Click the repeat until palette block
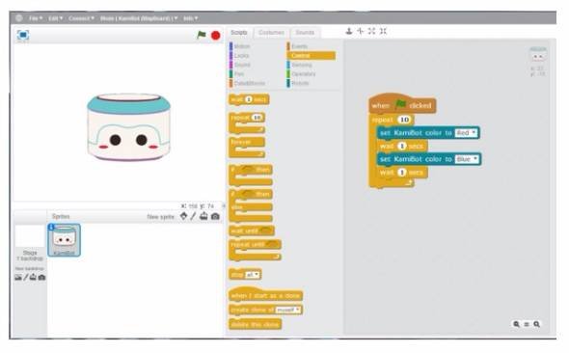 click(x=255, y=250)
